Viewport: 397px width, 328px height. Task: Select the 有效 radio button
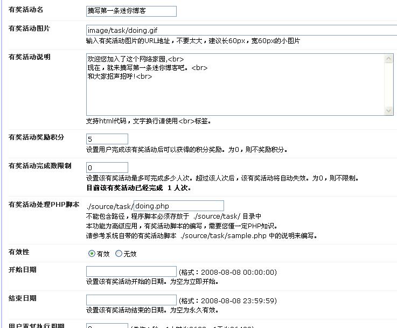click(92, 254)
